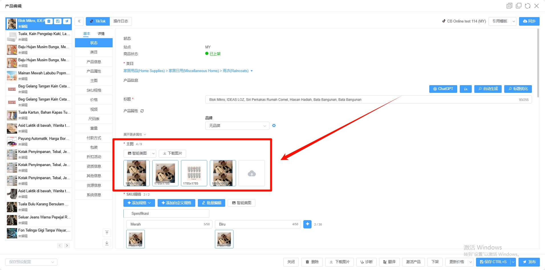This screenshot has width=545, height=270.
Task: Switch to the 详情 tab
Action: 101,34
